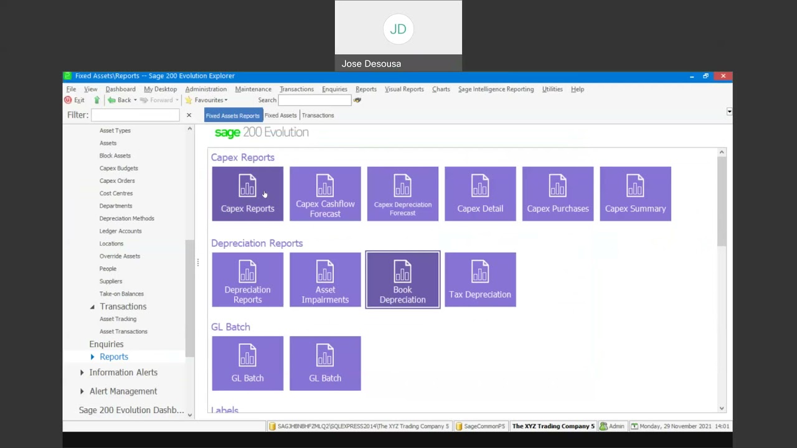Click inside the Filter input field
This screenshot has height=448, width=797.
[x=135, y=115]
